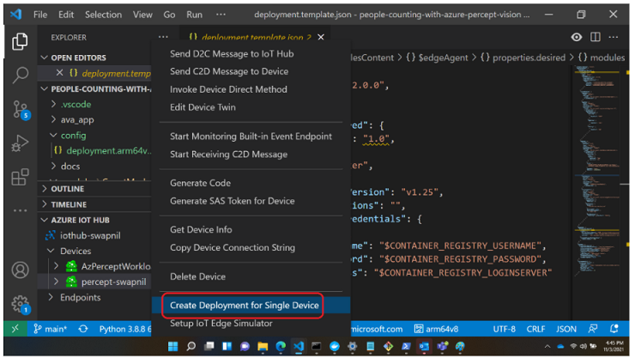Click the Explorer views and more actions ellipsis
This screenshot has width=635, height=364.
pos(163,37)
